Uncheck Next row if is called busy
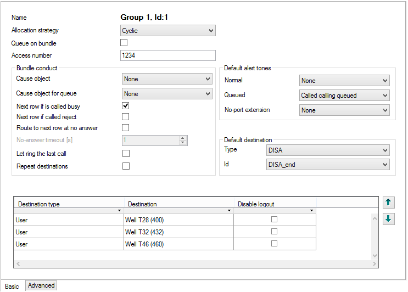Image resolution: width=408 pixels, height=292 pixels. coord(125,105)
